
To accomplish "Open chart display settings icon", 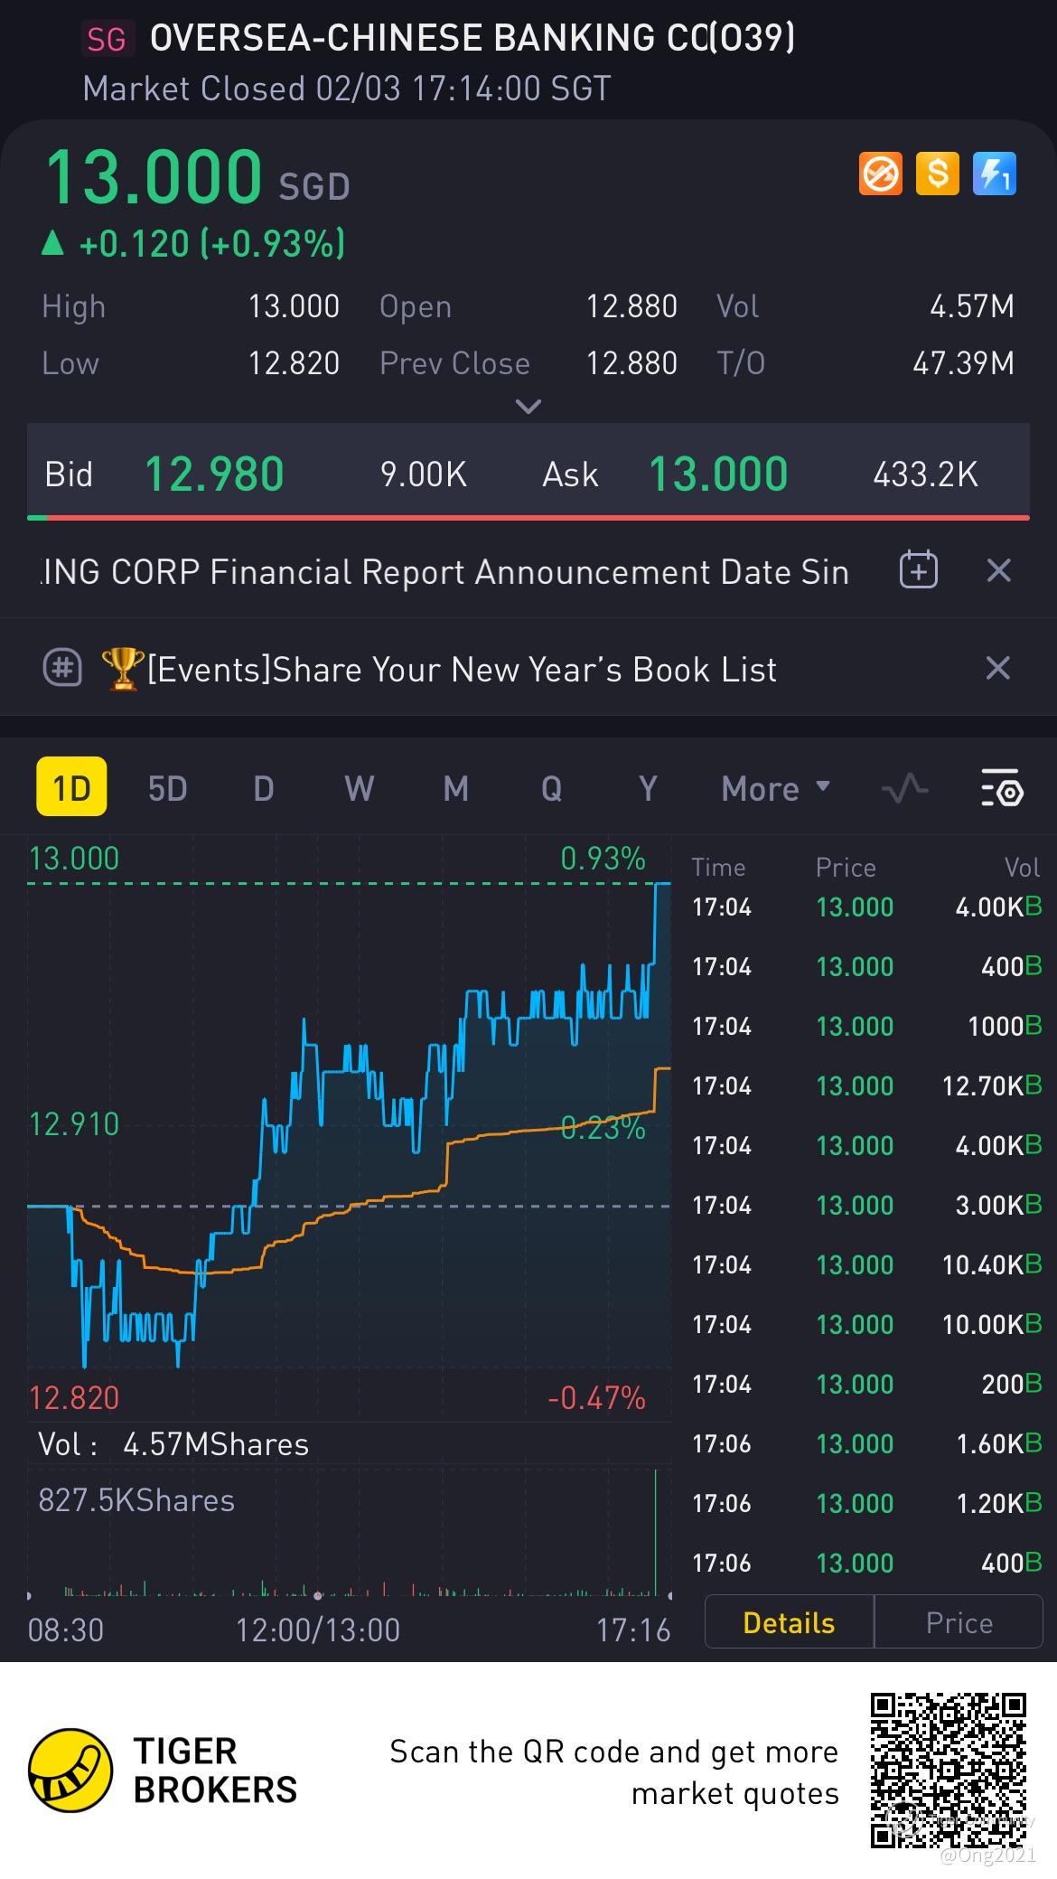I will pyautogui.click(x=1002, y=789).
